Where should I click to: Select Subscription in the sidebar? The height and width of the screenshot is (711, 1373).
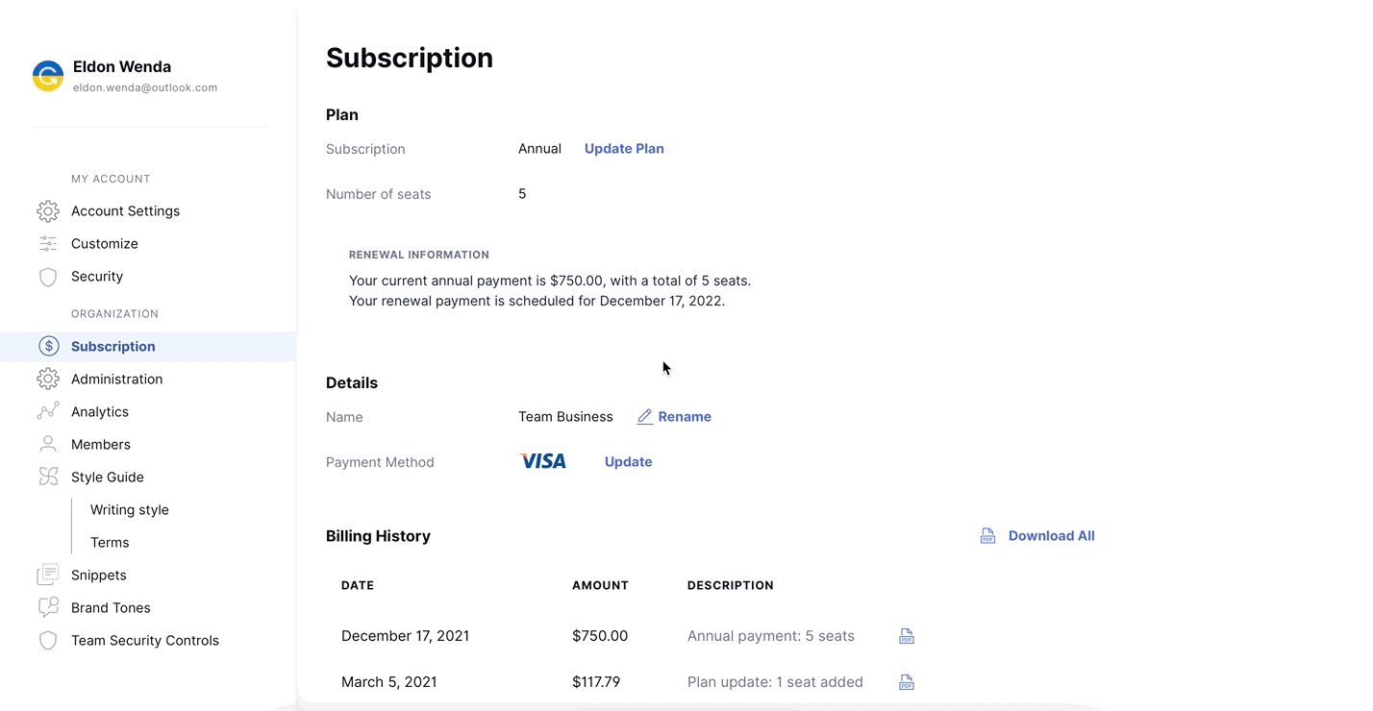[112, 347]
